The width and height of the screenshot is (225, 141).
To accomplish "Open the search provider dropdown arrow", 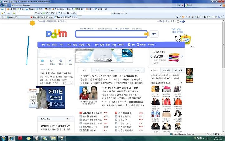I will coord(223,5).
